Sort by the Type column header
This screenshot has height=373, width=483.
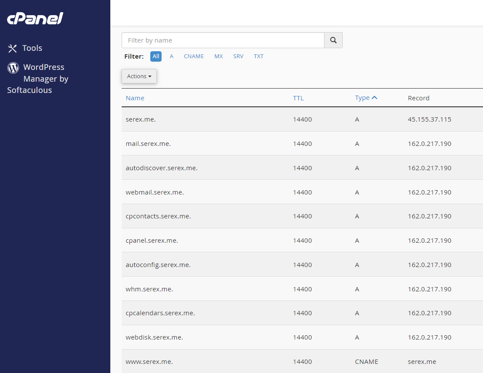(362, 98)
